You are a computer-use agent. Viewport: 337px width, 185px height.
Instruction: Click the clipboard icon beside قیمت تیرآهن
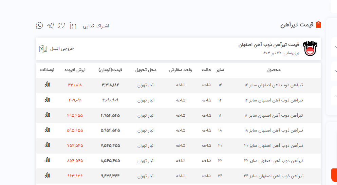pos(318,25)
